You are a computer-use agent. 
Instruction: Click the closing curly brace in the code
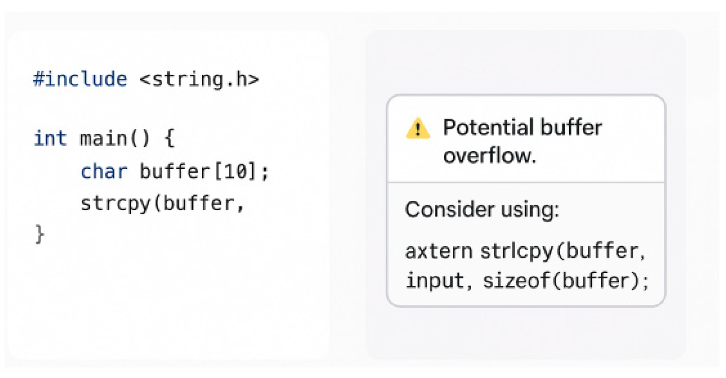click(40, 235)
